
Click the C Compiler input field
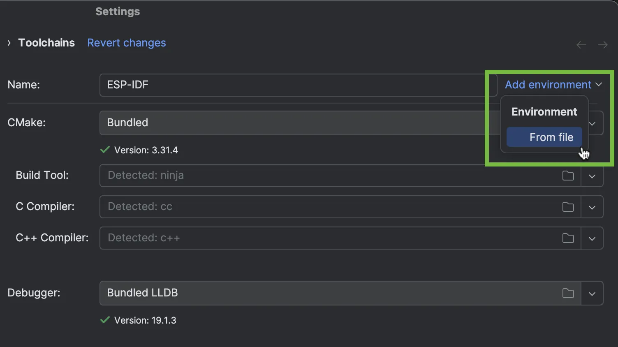click(x=329, y=207)
